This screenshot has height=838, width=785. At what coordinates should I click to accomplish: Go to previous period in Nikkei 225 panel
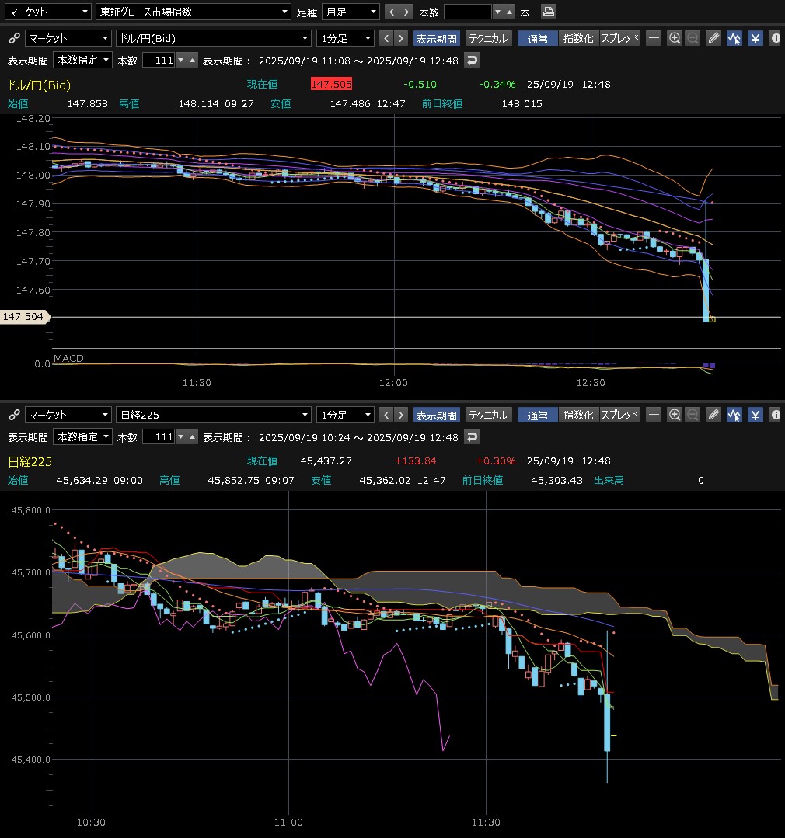386,415
